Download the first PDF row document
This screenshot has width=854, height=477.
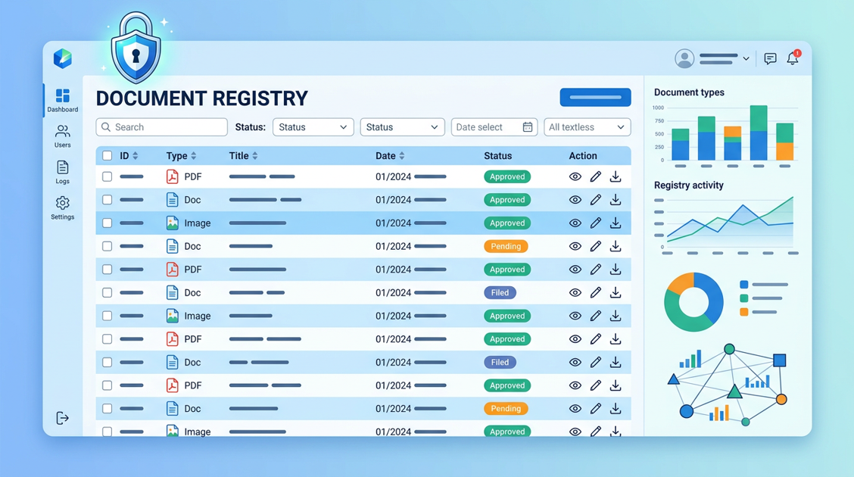[x=616, y=176]
